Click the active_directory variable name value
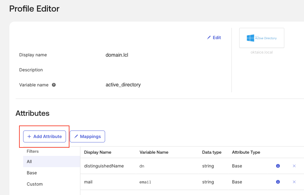Viewport: 304px width, 195px height. pyautogui.click(x=123, y=85)
